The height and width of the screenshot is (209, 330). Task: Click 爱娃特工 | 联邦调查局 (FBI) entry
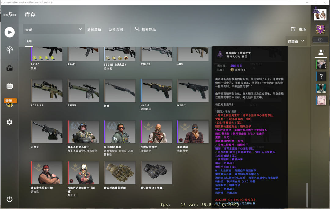233,119
